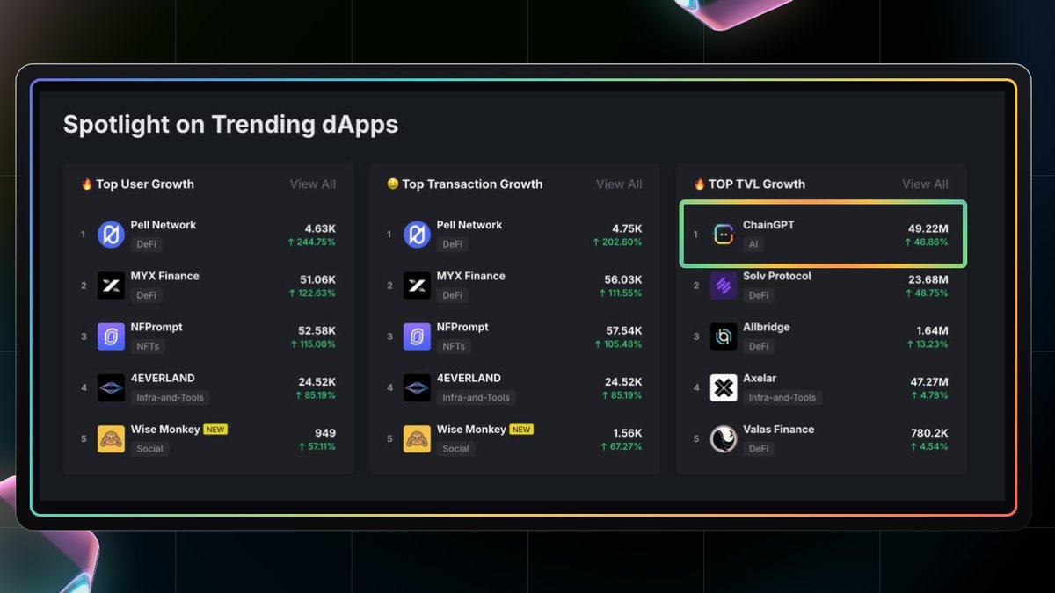This screenshot has height=593, width=1055.
Task: Click the 1.64M TVL value
Action: coord(932,330)
